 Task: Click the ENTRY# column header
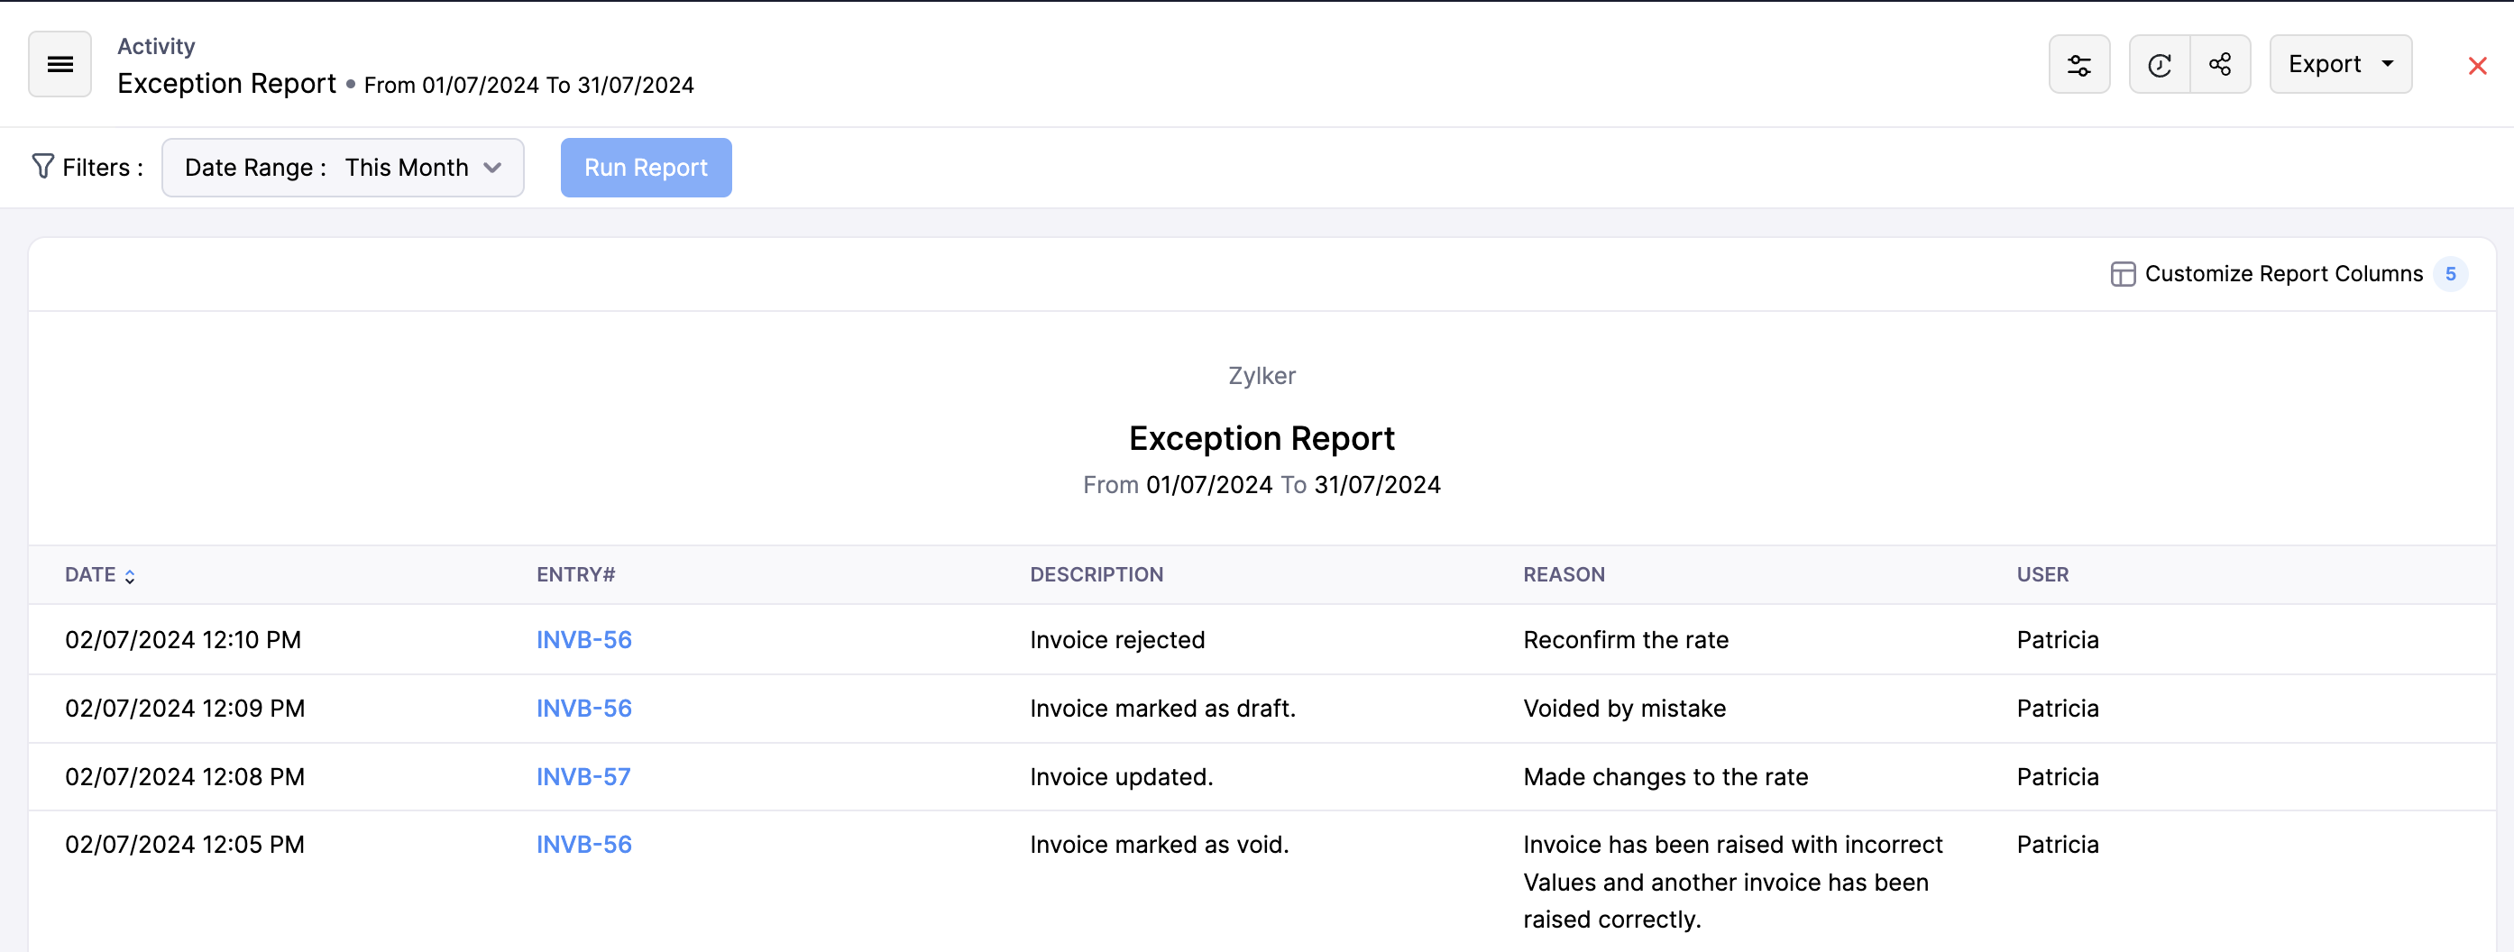click(576, 574)
